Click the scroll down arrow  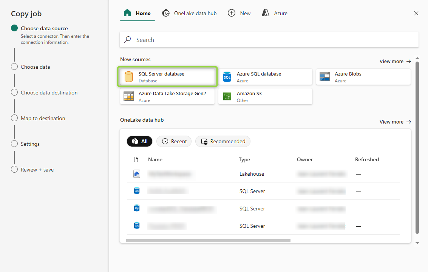(417, 243)
